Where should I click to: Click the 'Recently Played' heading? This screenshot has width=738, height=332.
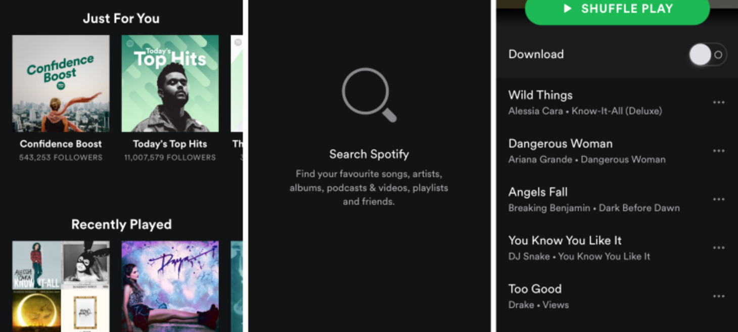(121, 224)
